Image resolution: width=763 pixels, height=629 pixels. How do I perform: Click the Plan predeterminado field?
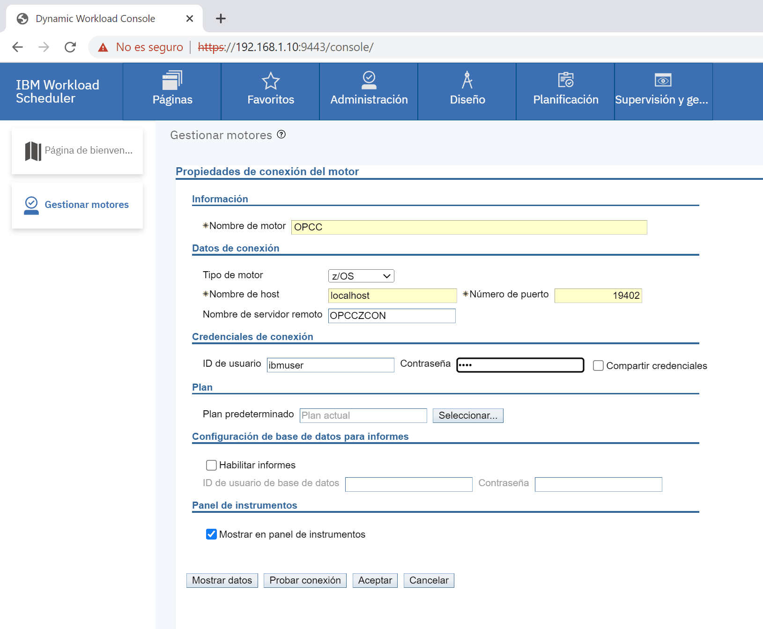363,415
